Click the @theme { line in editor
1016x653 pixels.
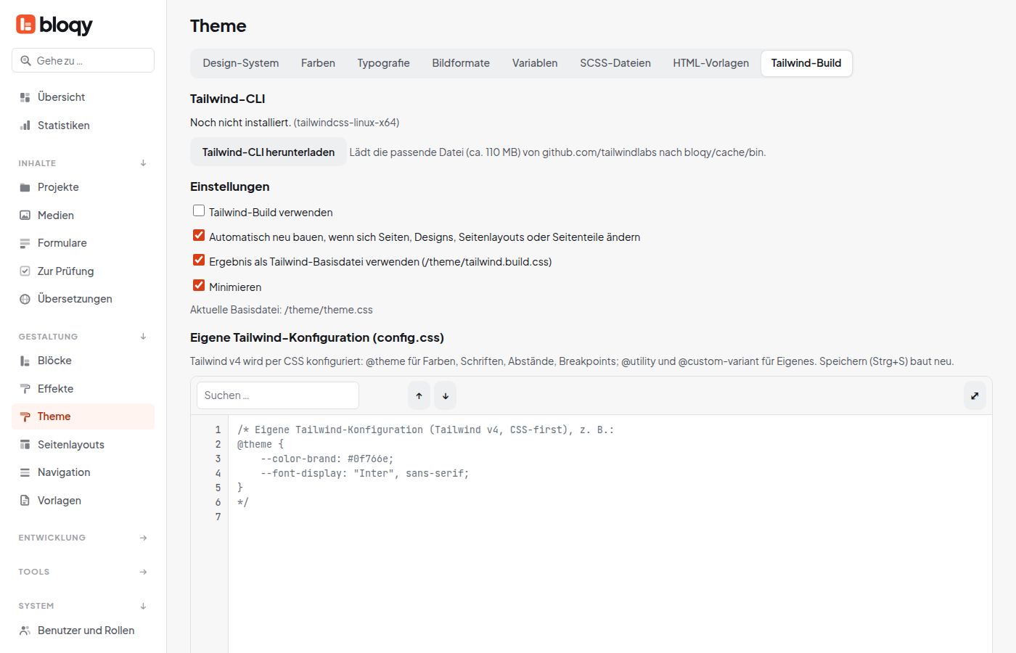pyautogui.click(x=261, y=444)
